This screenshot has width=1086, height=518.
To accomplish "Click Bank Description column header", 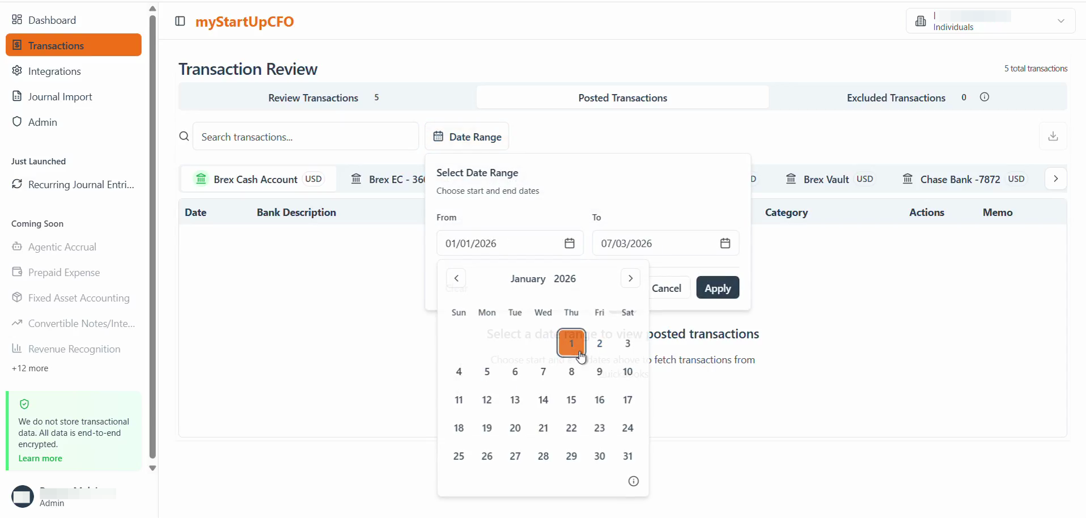I will tap(296, 213).
